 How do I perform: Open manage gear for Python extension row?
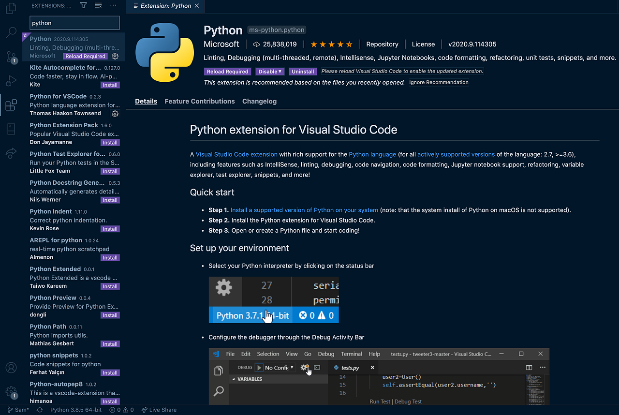point(115,56)
